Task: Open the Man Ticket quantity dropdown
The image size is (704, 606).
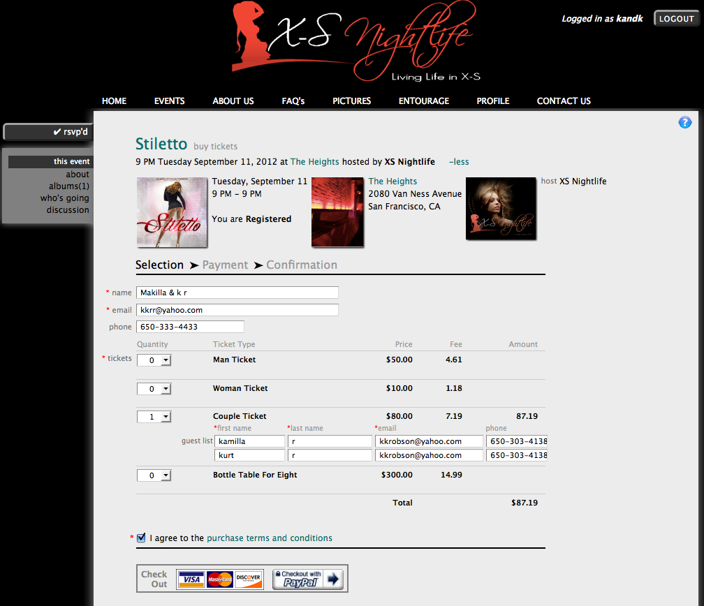Action: point(154,360)
